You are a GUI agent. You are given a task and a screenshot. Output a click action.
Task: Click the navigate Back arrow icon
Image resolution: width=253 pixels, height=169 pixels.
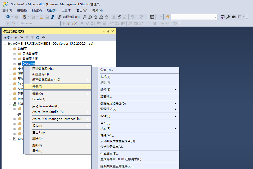coord(8,17)
